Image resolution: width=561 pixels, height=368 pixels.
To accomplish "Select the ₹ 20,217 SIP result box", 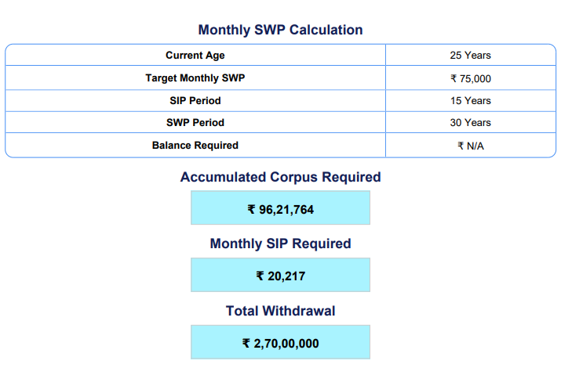I will 280,276.
